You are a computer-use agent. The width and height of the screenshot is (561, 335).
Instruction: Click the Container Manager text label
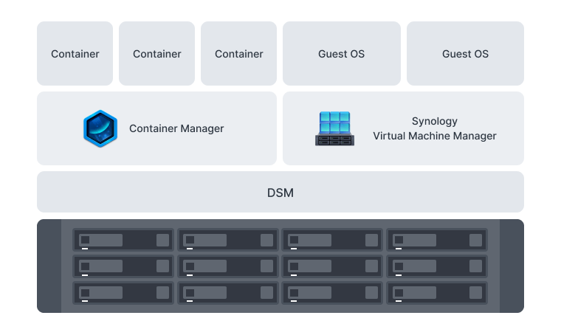(x=176, y=128)
